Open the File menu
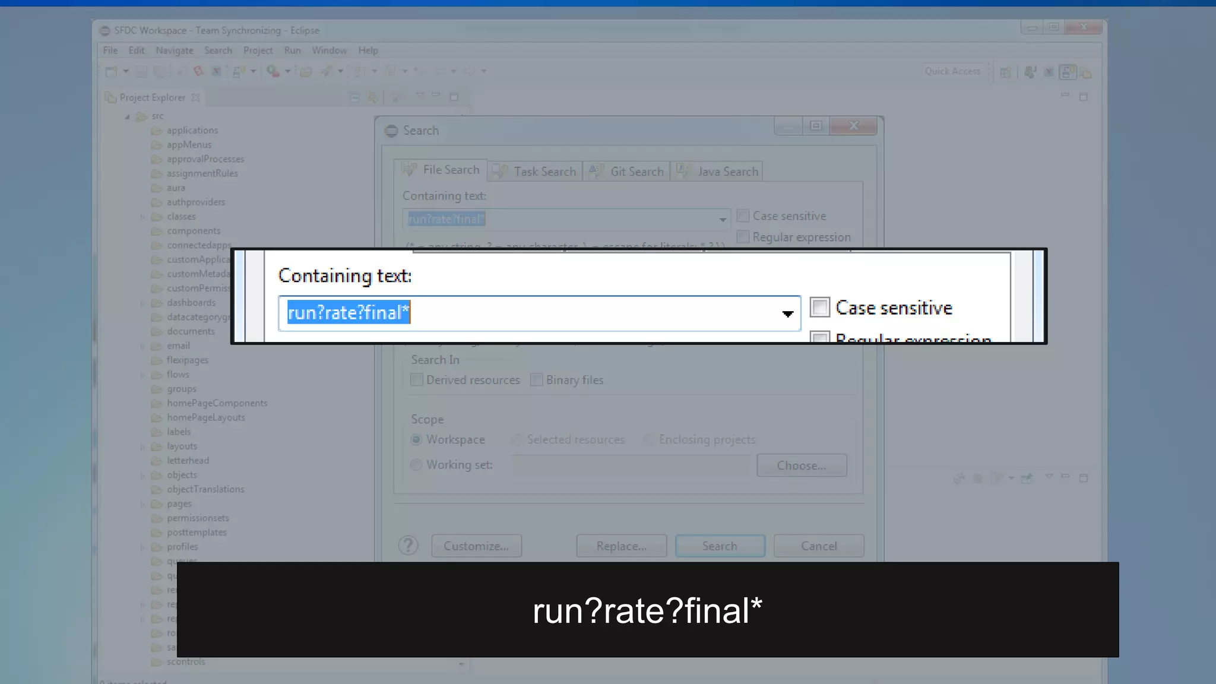The height and width of the screenshot is (684, 1216). tap(110, 50)
